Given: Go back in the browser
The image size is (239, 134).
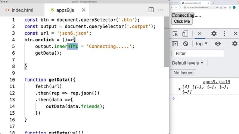Looking at the screenshot, I should pos(172,7).
